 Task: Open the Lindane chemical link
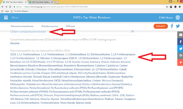coord(96,81)
